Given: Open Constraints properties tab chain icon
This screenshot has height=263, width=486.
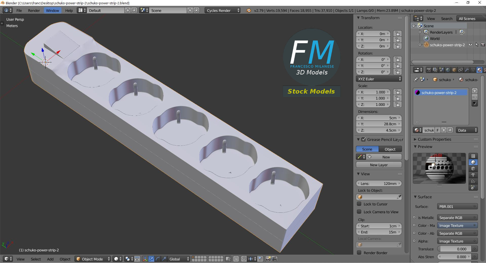Looking at the screenshot, I should pos(460,70).
